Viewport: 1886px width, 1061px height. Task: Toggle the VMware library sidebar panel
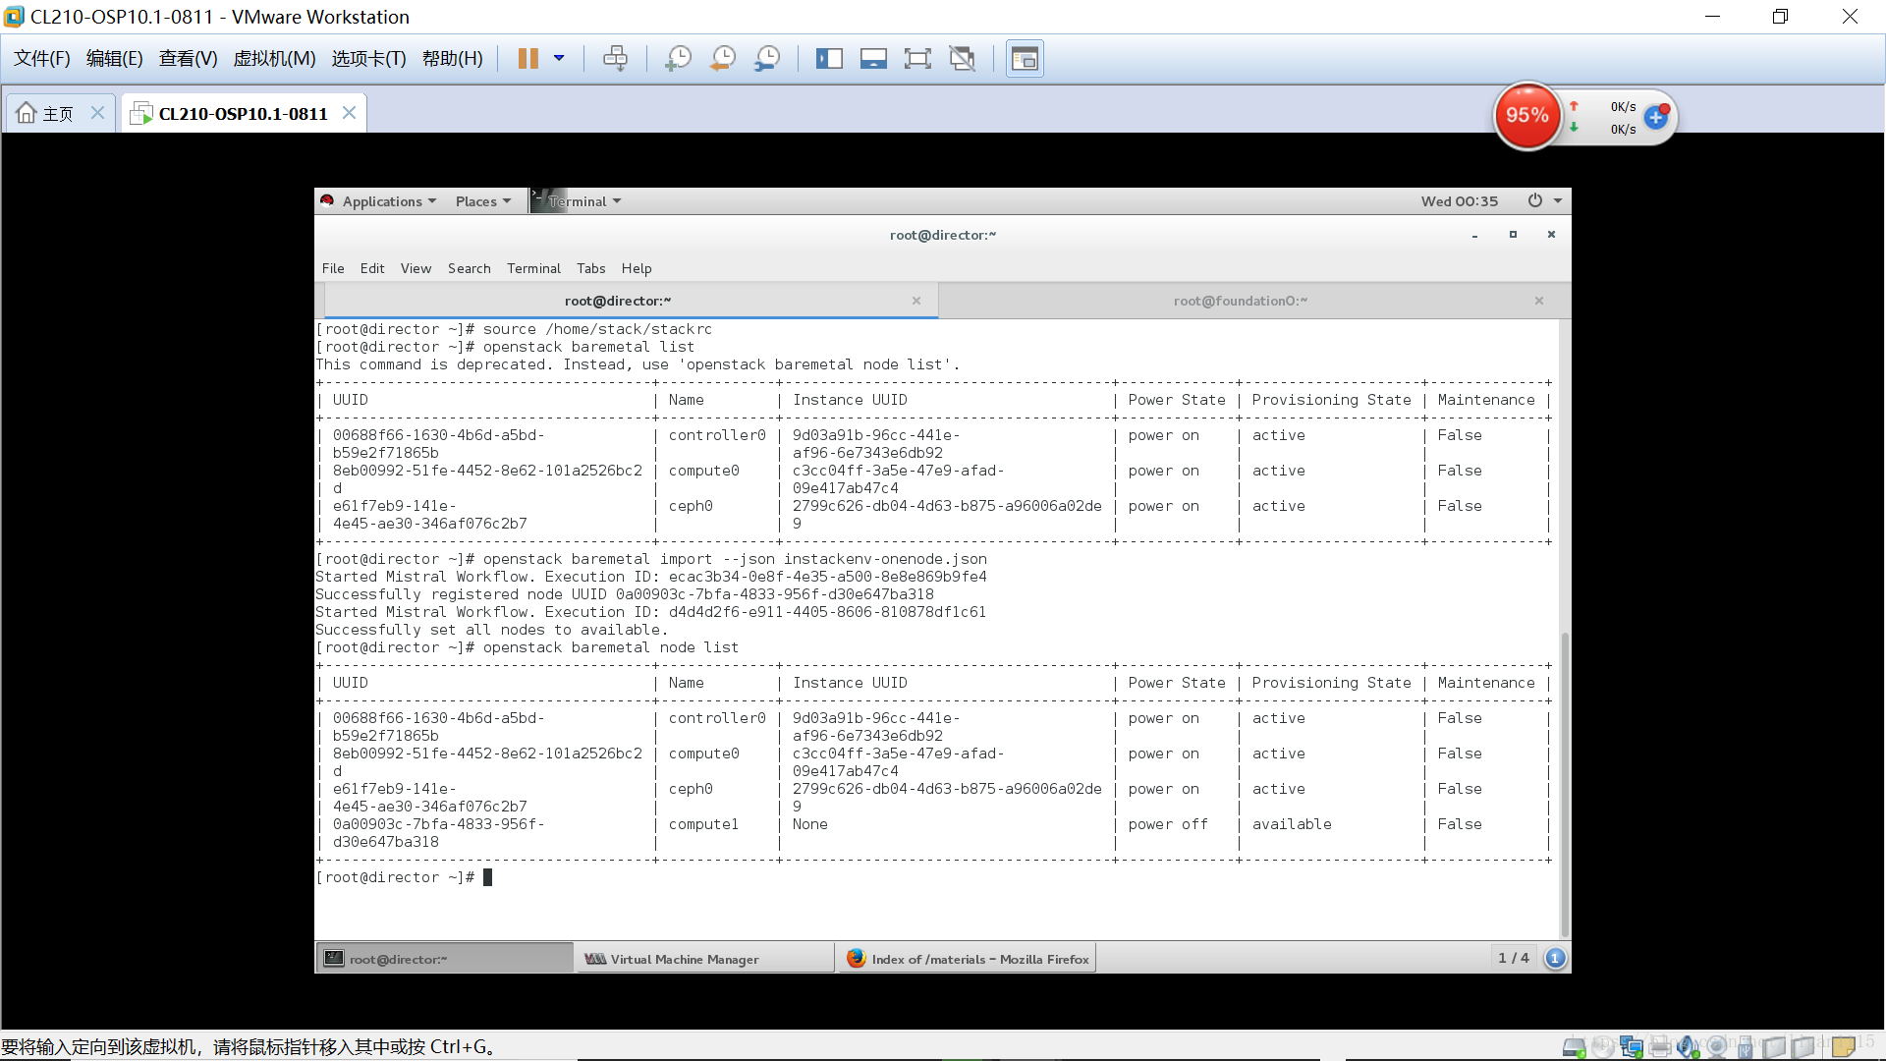[830, 58]
